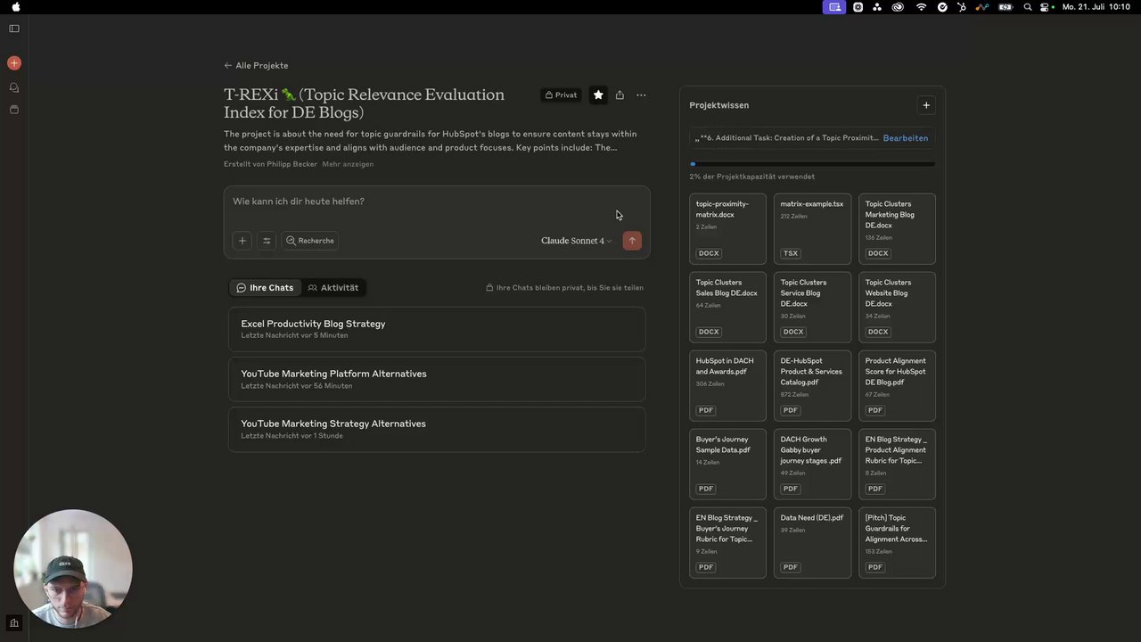This screenshot has height=642, width=1141.
Task: Open Topic Clusters Marketing Blog DE.docx
Action: [897, 229]
